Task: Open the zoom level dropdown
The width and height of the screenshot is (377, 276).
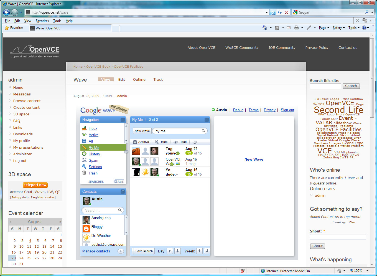Action: (x=368, y=271)
